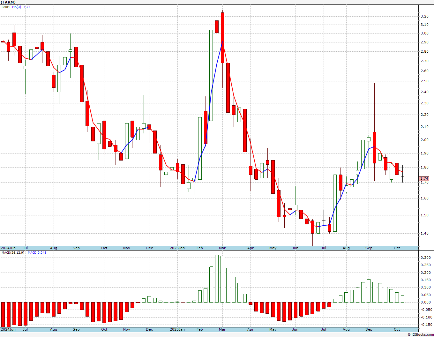Click the 2.80 price axis label
Image resolution: width=434 pixels, height=337 pixels.
pyautogui.click(x=424, y=52)
